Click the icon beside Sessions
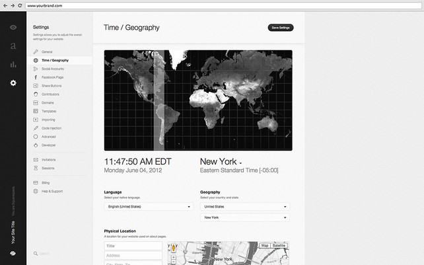This screenshot has height=265, width=424. pyautogui.click(x=36, y=168)
